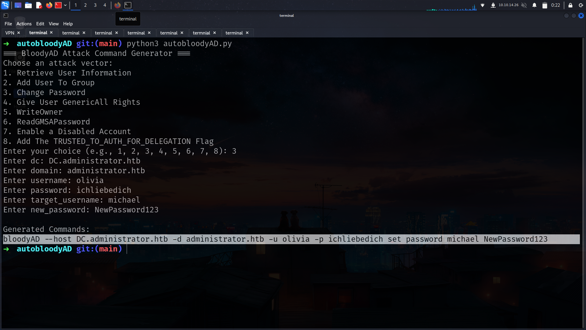586x330 pixels.
Task: Open the Kali dragon applications menu
Action: coord(5,5)
